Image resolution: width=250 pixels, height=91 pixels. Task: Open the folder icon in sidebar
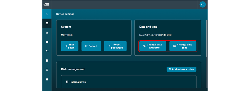click(47, 42)
